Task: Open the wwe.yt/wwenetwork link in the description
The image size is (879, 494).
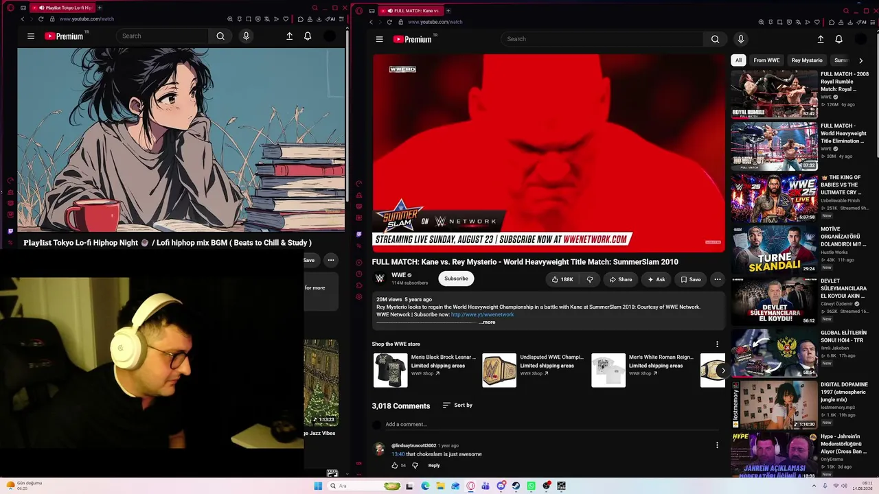Action: (482, 314)
